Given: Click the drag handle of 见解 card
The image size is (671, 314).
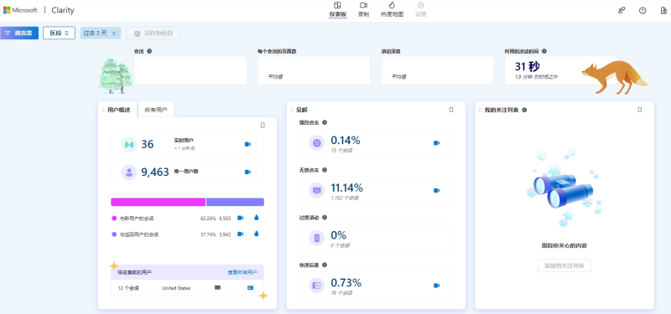Looking at the screenshot, I should (291, 110).
